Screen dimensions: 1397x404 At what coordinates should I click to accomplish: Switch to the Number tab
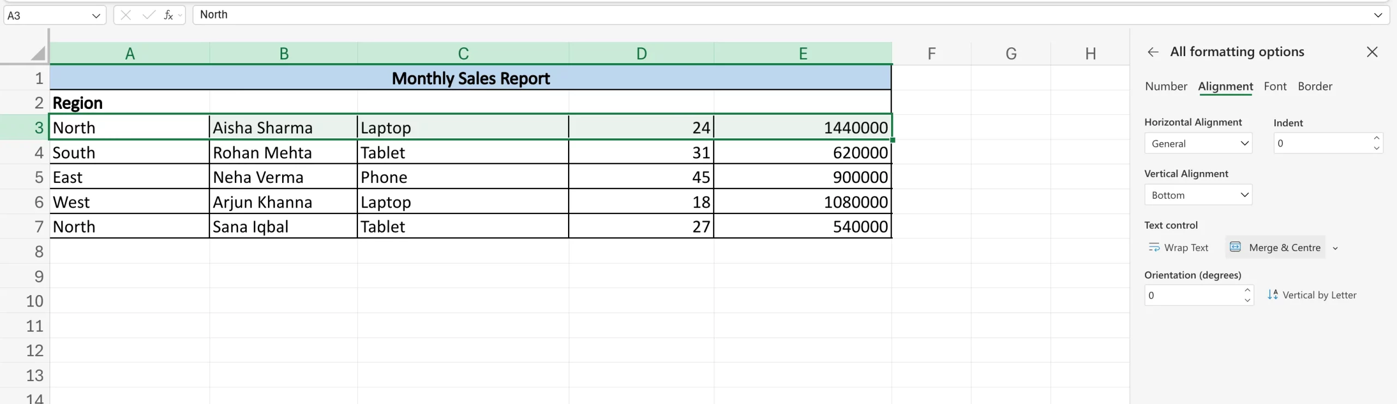point(1166,87)
